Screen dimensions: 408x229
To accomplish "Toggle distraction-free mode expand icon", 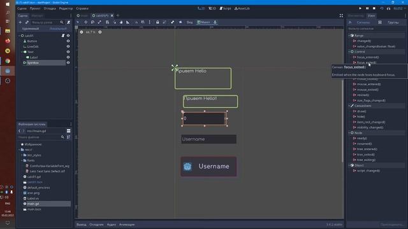I will click(x=341, y=15).
